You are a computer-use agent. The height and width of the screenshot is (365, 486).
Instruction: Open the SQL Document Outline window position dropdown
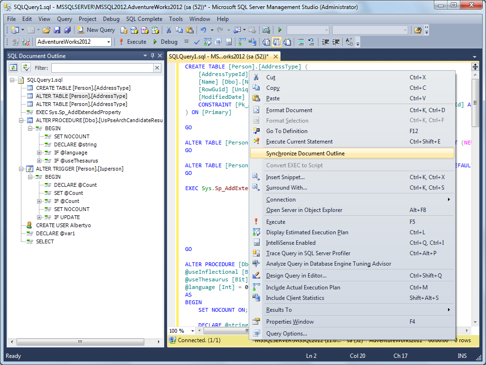[145, 56]
